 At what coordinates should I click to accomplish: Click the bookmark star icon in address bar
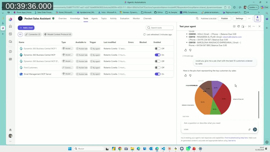[x=229, y=7]
